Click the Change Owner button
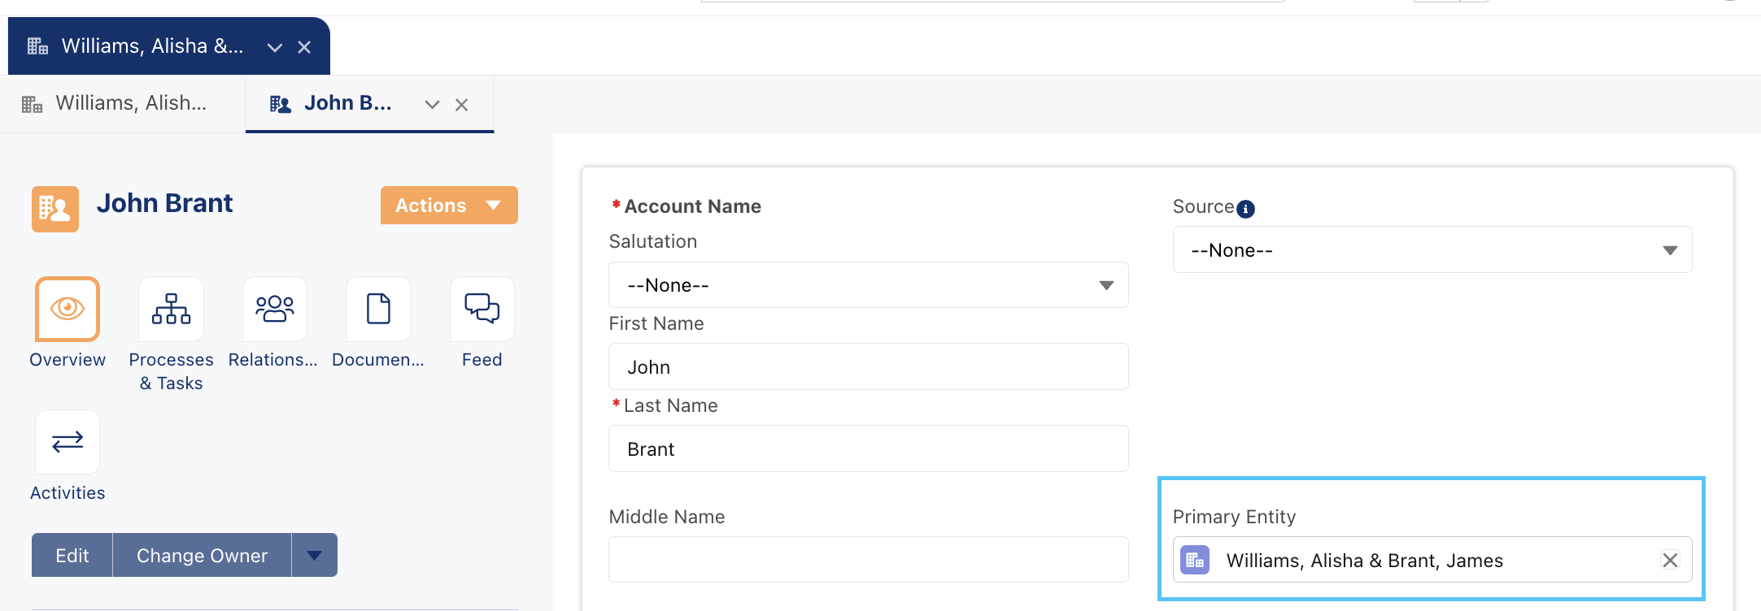This screenshot has height=611, width=1761. click(x=202, y=556)
